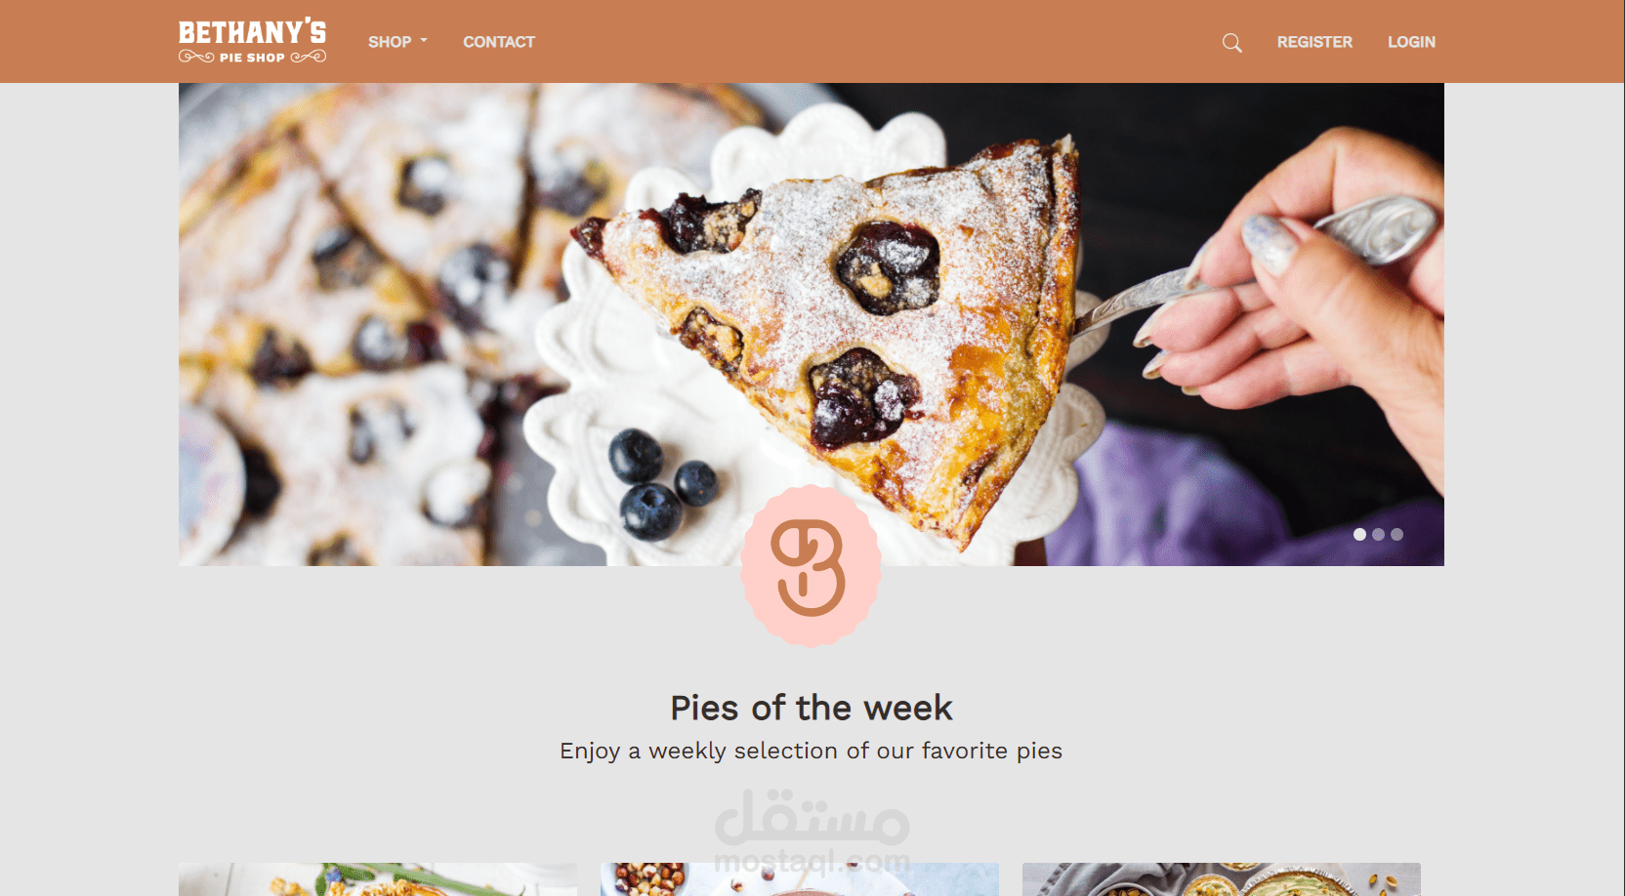
Task: Open the third pie of the week thumbnail
Action: 1221,879
